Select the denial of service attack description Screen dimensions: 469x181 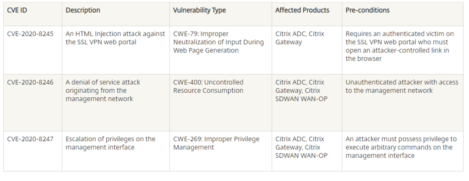point(103,91)
